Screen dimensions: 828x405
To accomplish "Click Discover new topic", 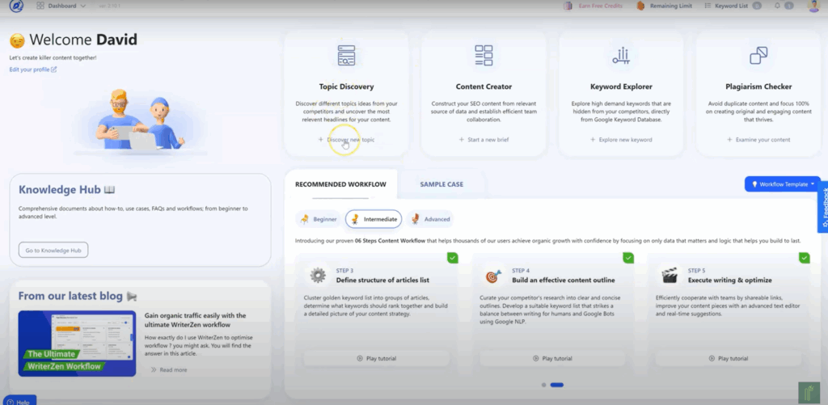I will 346,140.
